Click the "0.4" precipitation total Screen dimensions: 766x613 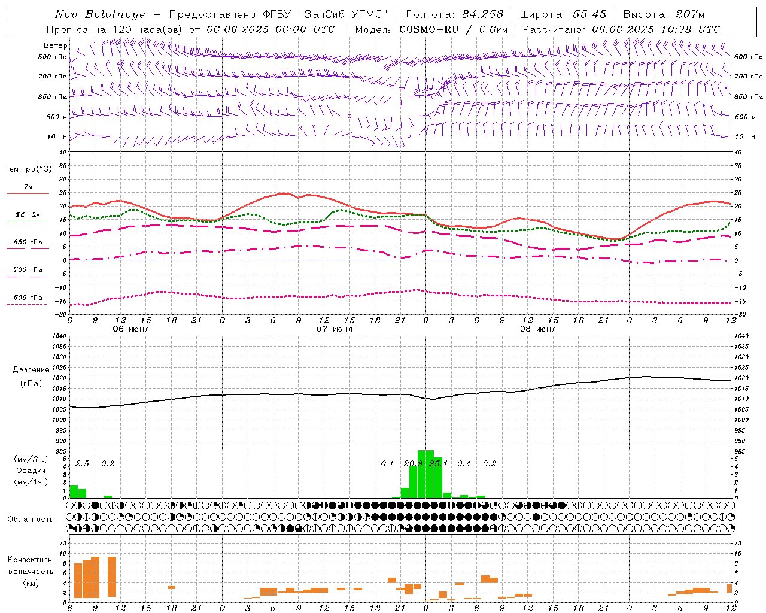click(x=464, y=464)
